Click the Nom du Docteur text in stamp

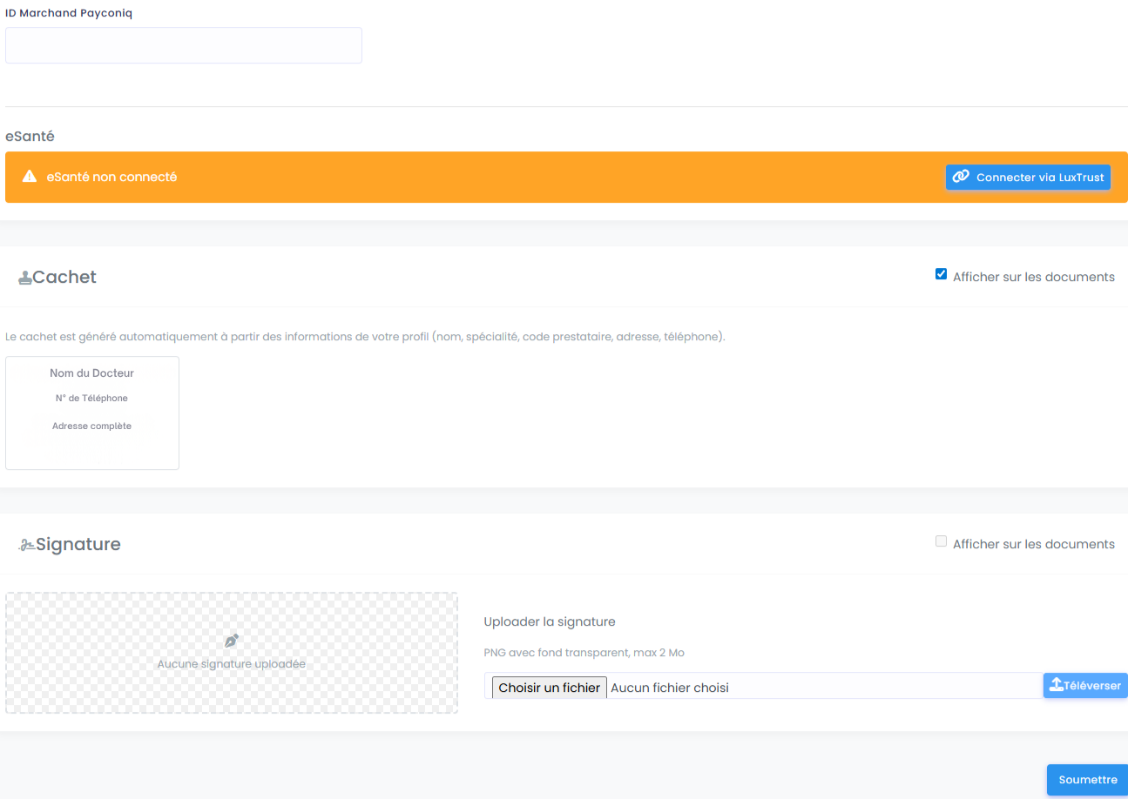click(x=91, y=373)
